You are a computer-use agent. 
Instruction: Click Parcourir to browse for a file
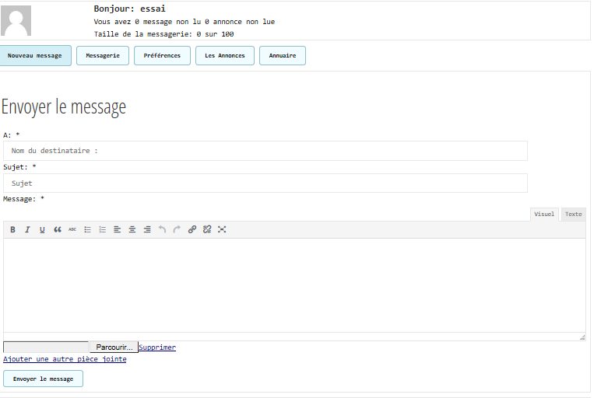point(114,347)
